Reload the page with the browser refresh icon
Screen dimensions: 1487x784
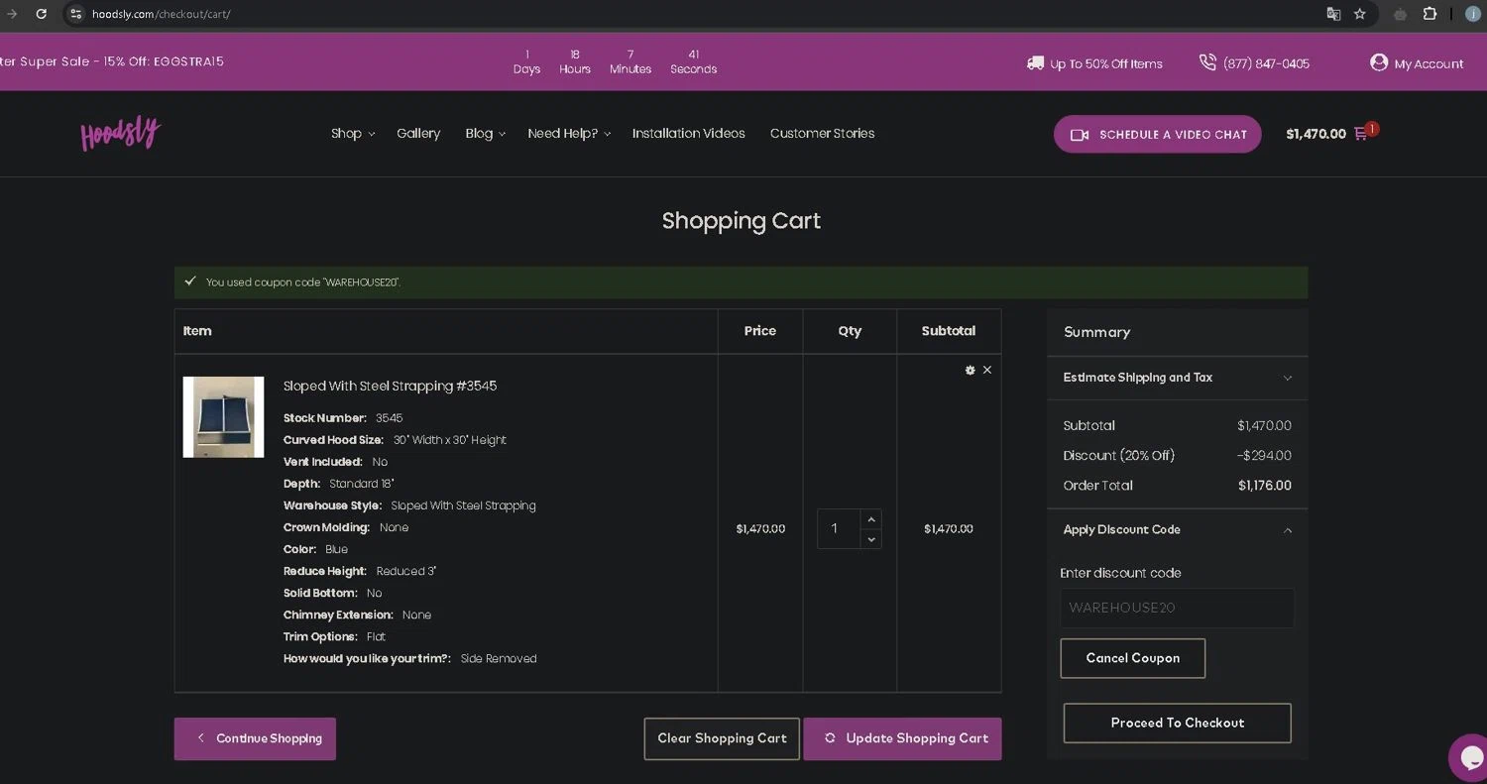click(x=41, y=14)
